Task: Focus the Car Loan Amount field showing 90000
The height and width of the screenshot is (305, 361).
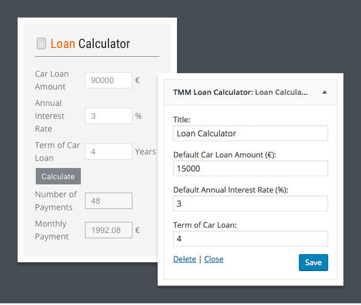Action: coord(108,80)
